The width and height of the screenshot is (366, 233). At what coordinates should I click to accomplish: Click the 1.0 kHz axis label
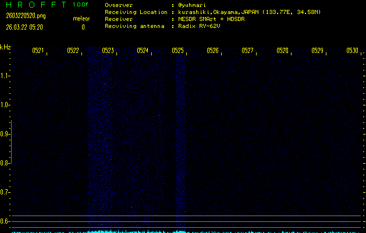pos(5,105)
